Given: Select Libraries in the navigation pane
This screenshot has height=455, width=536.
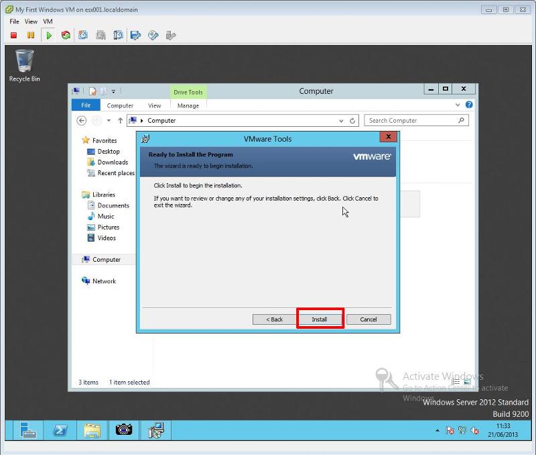Looking at the screenshot, I should [104, 195].
